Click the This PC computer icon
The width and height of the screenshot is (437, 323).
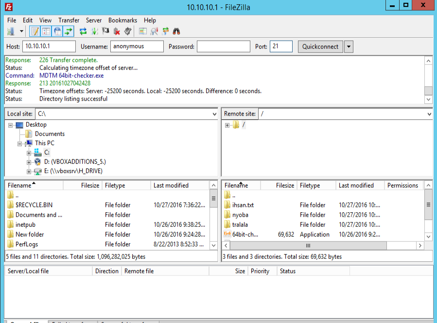coord(29,143)
